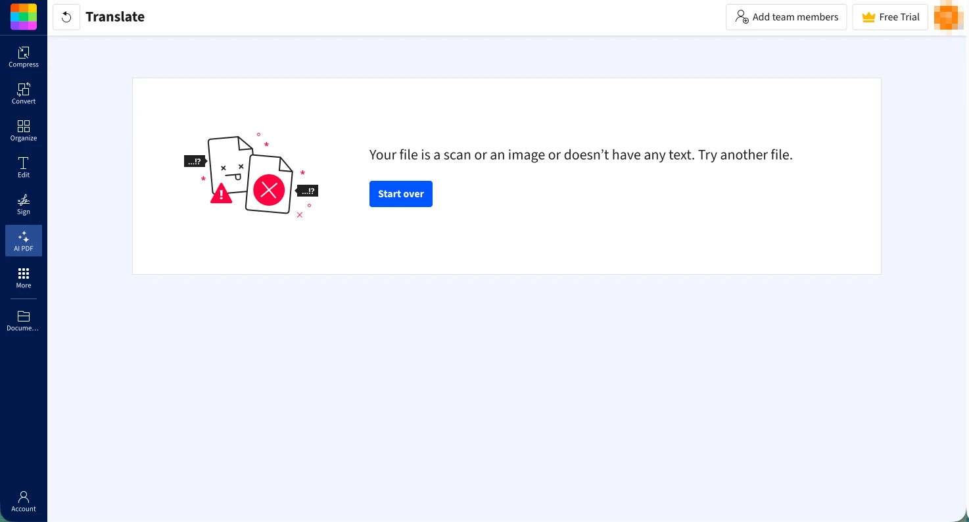Start the Free Trial
This screenshot has height=522, width=969.
[890, 17]
